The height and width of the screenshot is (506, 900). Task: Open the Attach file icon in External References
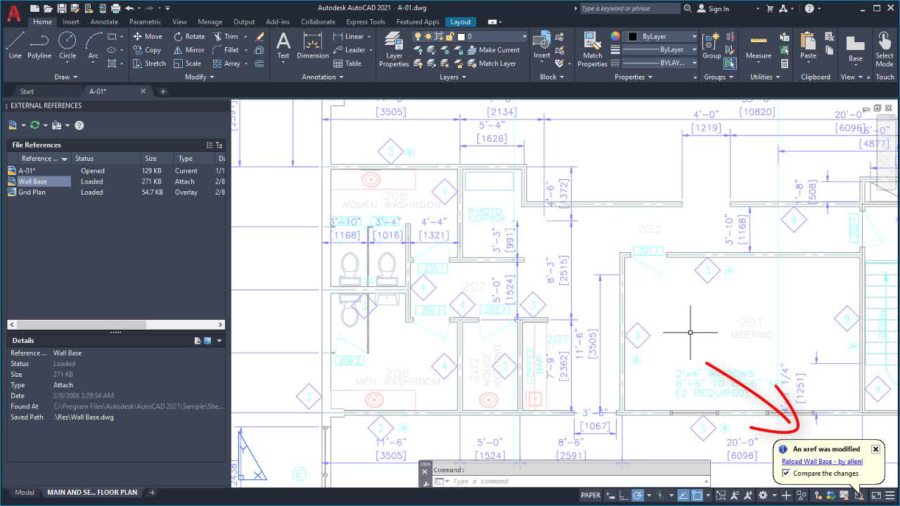pyautogui.click(x=11, y=124)
